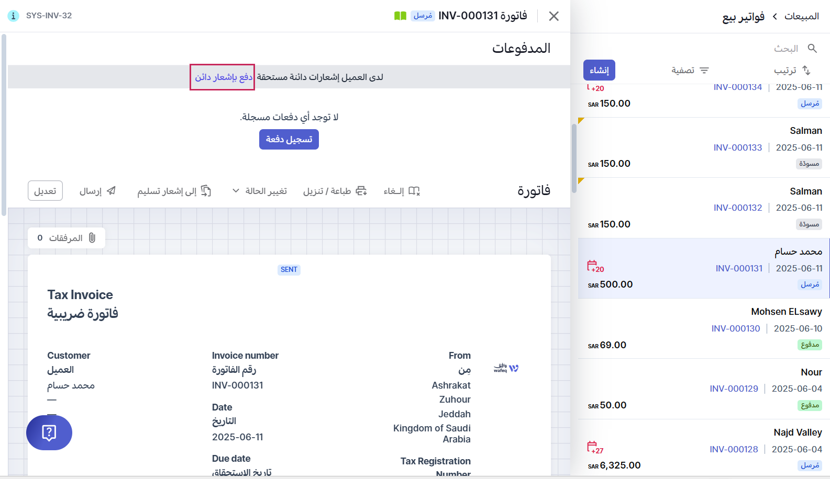
Task: Click the sort arrows icon labeled ترتيب
Action: 806,70
